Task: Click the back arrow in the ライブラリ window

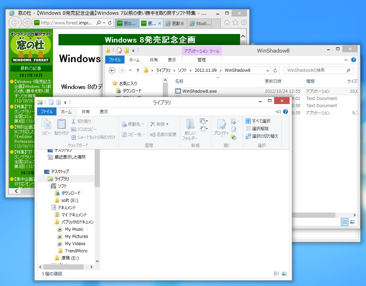Action: click(40, 266)
